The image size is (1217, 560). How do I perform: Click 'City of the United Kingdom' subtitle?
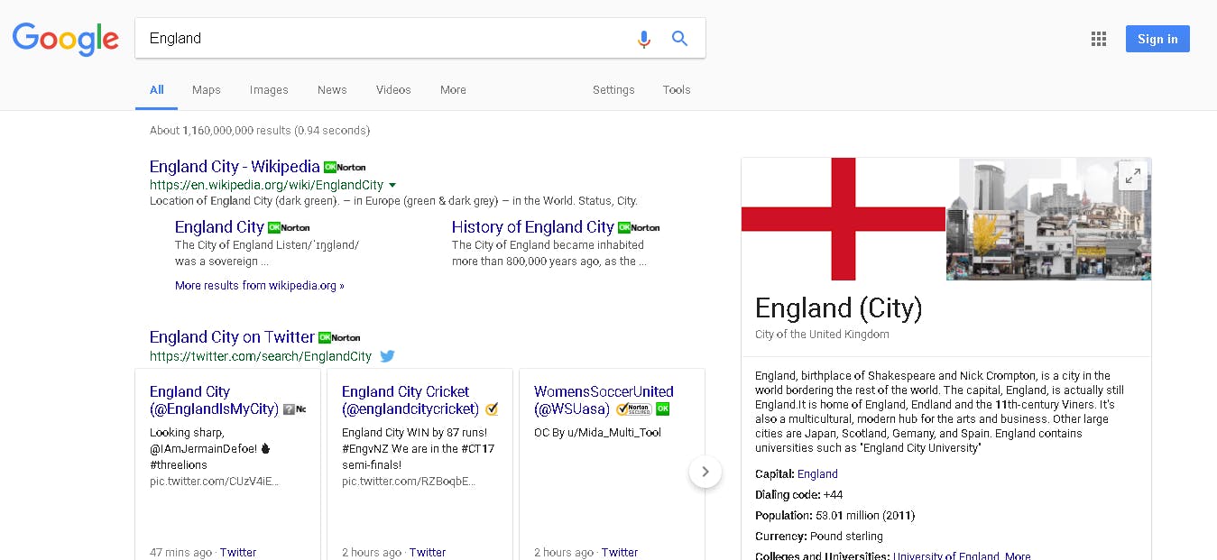[822, 335]
